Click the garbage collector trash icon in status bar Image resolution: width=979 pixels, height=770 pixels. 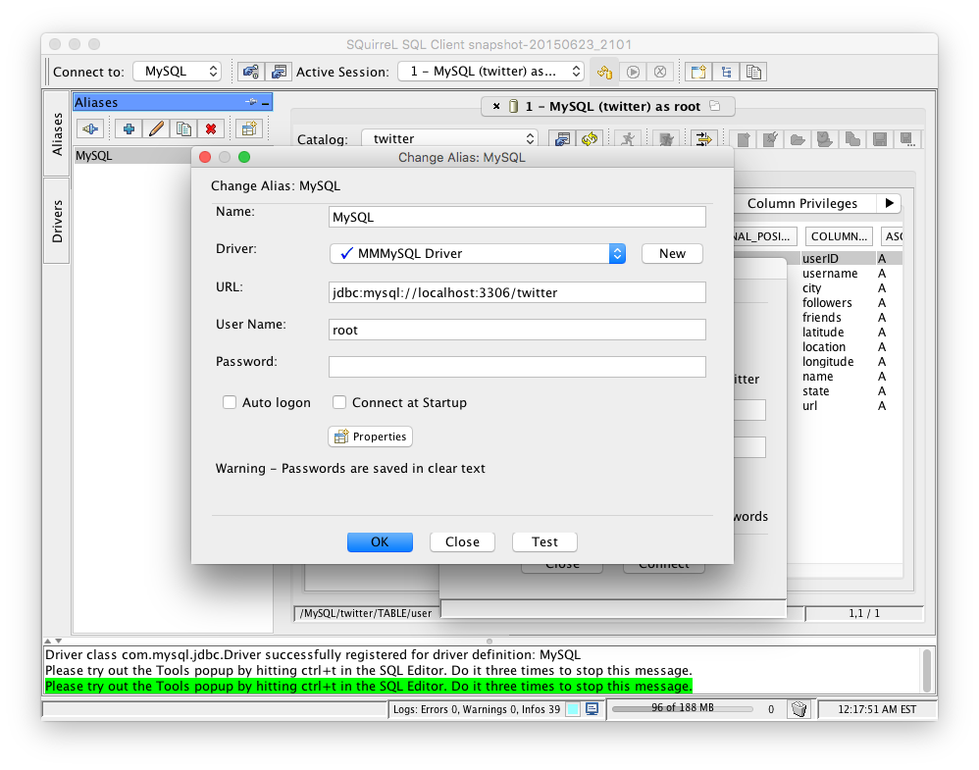tap(799, 709)
